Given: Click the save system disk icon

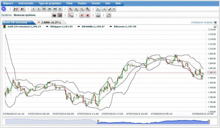Looking at the screenshot, I should [60, 15].
